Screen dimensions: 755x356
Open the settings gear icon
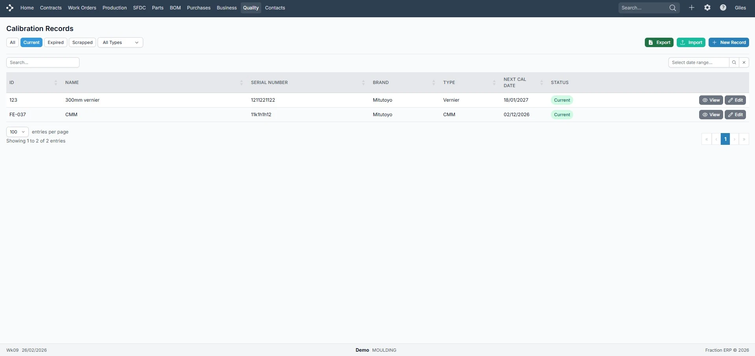707,8
